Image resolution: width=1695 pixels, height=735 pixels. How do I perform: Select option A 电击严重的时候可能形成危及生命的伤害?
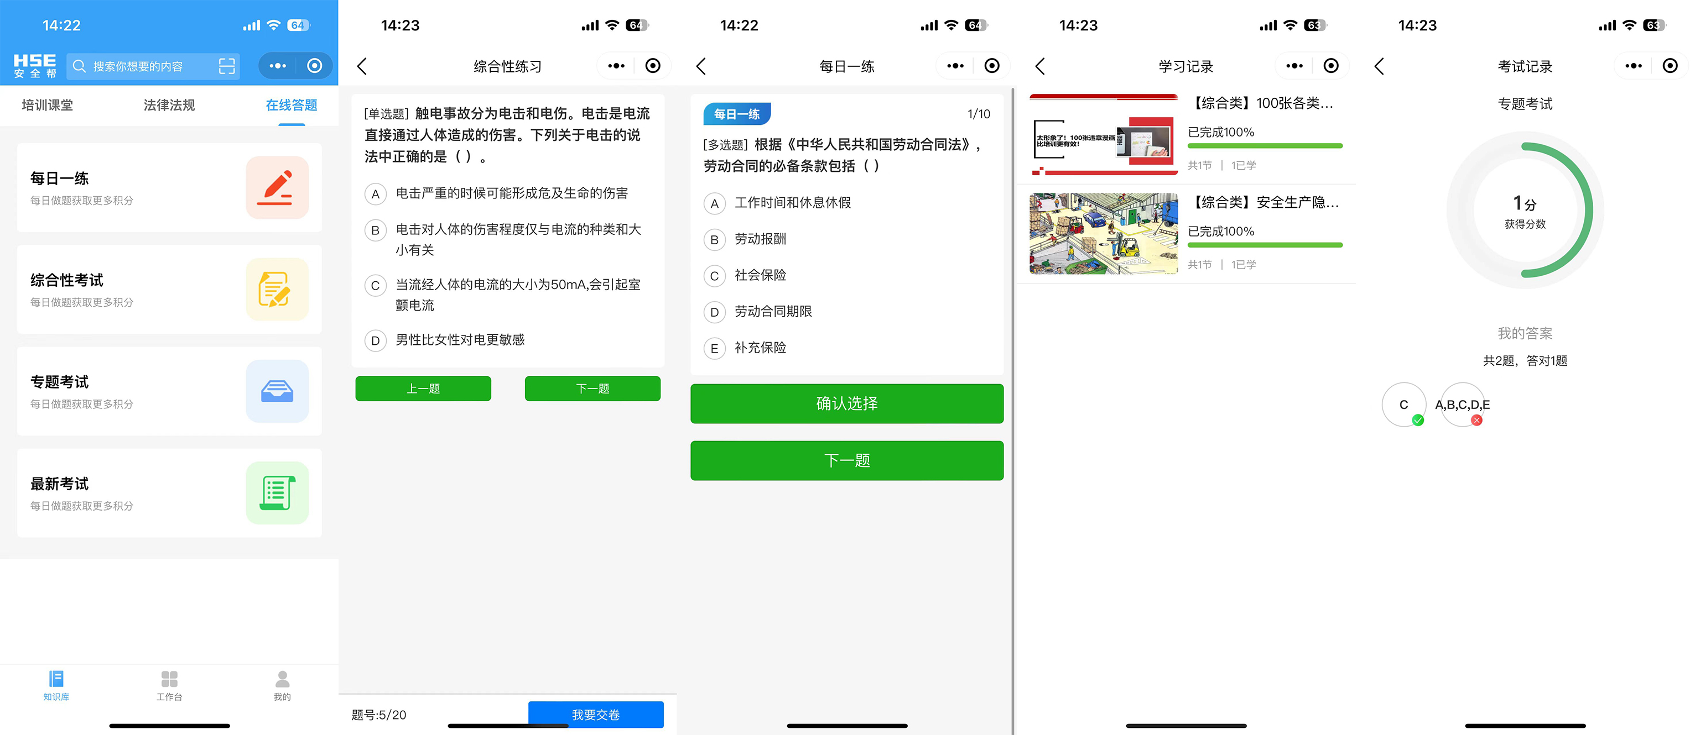(375, 194)
